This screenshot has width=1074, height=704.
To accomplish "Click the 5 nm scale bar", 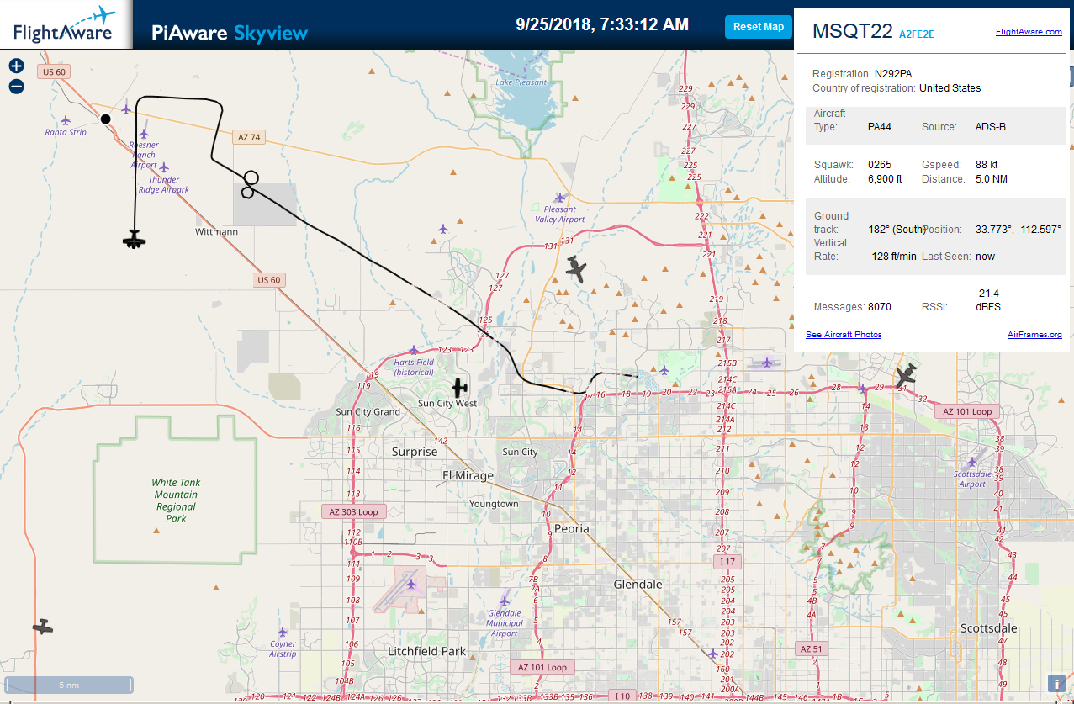I will coord(69,685).
